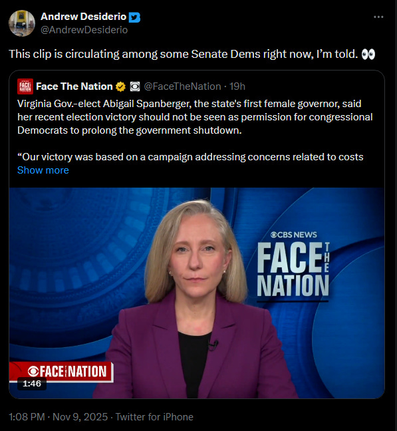Click the Twitter for iPhone source label
The width and height of the screenshot is (397, 431).
[154, 417]
